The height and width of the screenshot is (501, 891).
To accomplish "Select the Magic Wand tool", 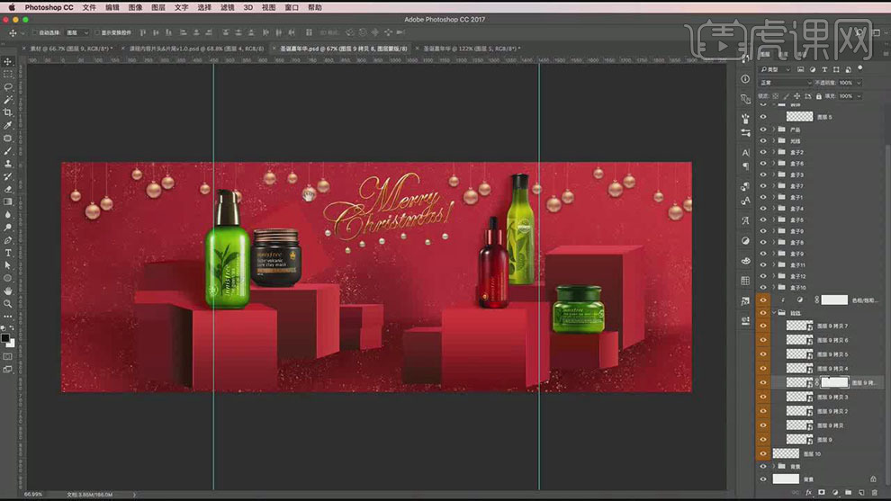I will 8,100.
